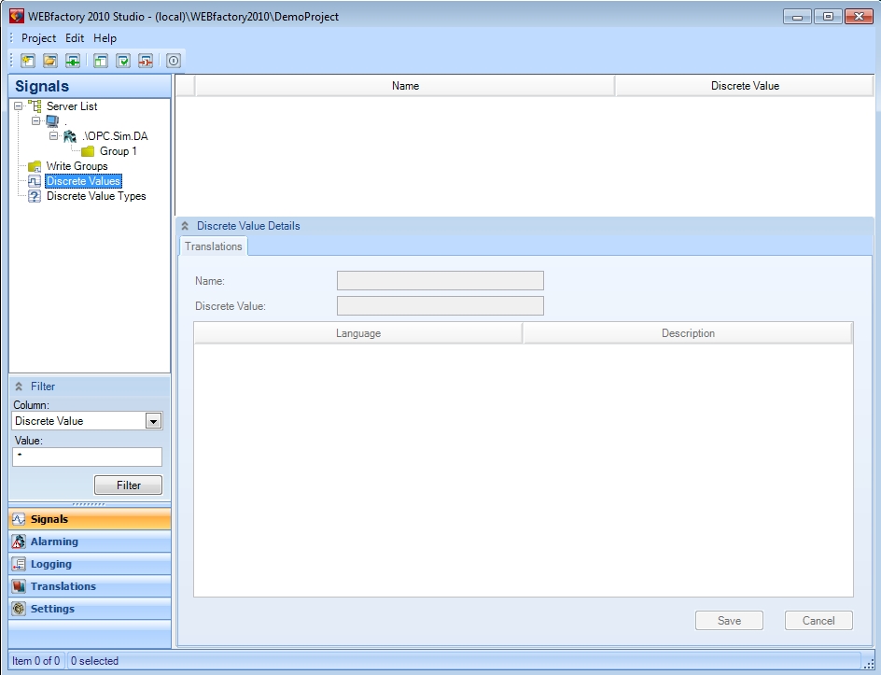Screen dimensions: 881x675
Task: Open the Help menu
Action: pos(105,38)
